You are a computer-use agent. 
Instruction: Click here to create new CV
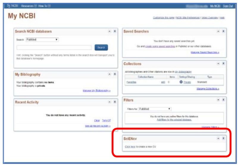click(130, 147)
